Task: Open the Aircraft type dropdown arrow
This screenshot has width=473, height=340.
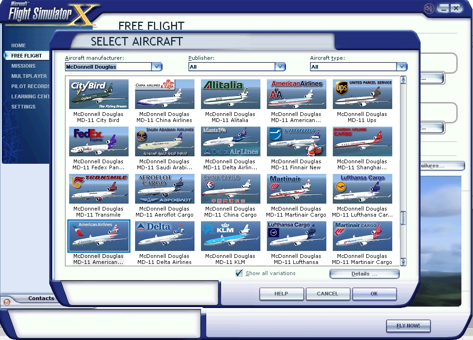Action: pos(402,67)
